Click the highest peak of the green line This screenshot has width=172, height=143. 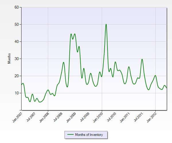pyautogui.click(x=106, y=24)
